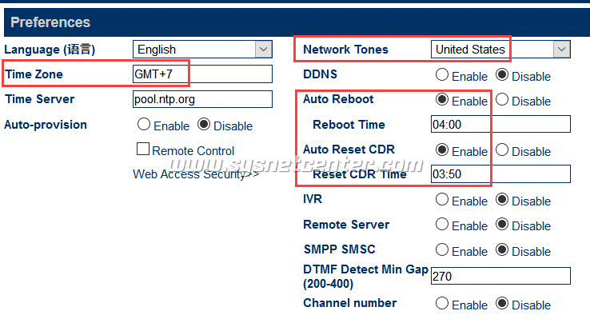Click the 'Network Tones' label
Image resolution: width=590 pixels, height=323 pixels.
(x=346, y=50)
